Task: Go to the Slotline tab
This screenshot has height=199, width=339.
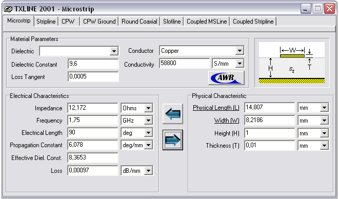Action: click(x=172, y=22)
